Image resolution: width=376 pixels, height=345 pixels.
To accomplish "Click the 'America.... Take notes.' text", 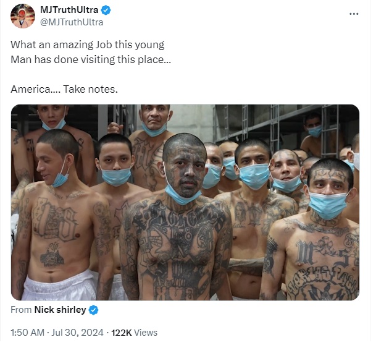I will [64, 89].
